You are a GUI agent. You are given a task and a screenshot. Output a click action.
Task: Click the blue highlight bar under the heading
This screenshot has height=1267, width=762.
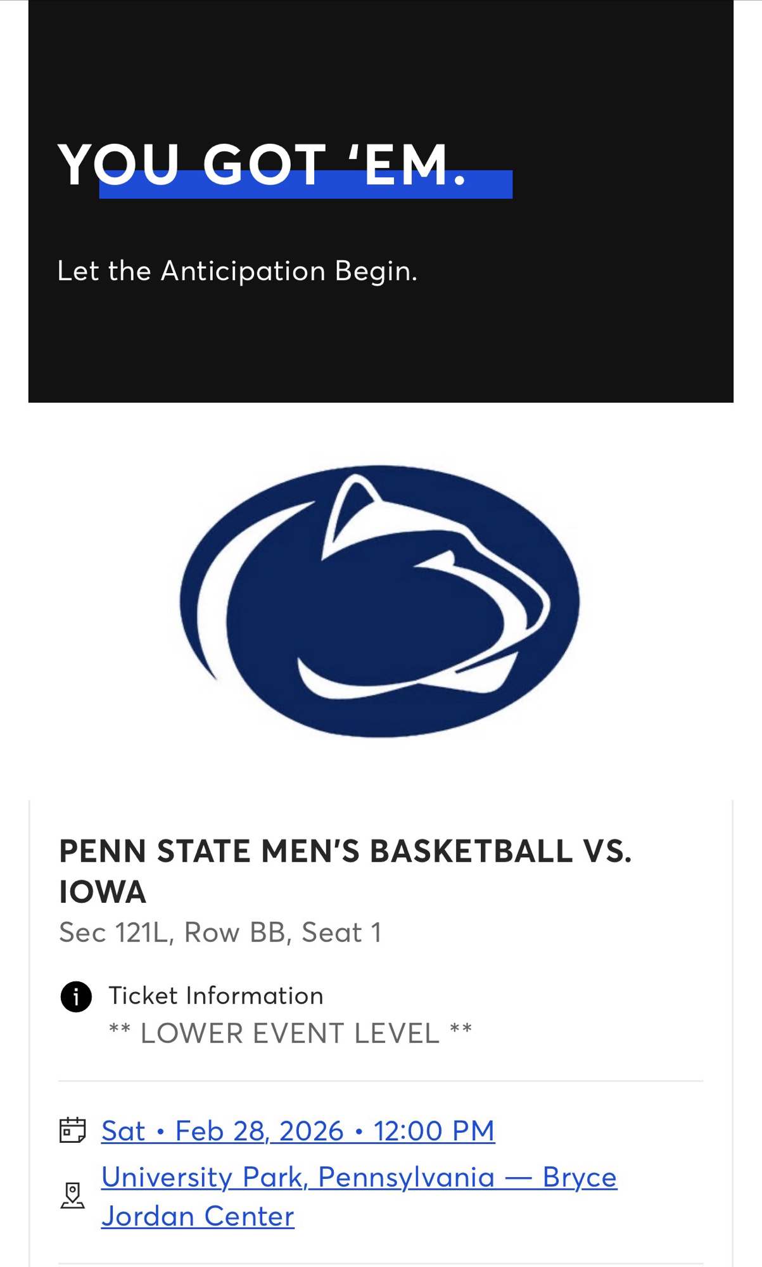click(x=305, y=191)
